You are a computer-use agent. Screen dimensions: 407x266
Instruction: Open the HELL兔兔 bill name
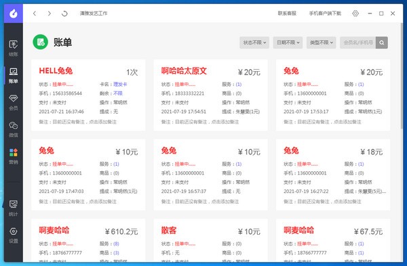click(56, 70)
